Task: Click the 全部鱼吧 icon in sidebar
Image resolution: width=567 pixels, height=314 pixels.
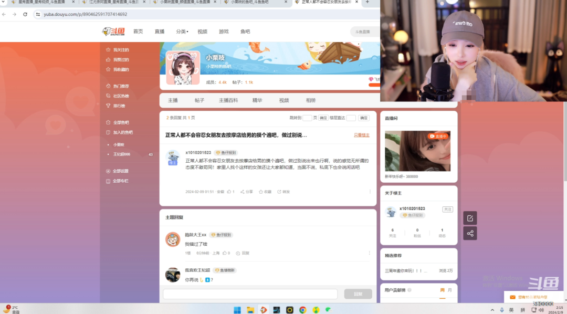Action: click(x=108, y=123)
